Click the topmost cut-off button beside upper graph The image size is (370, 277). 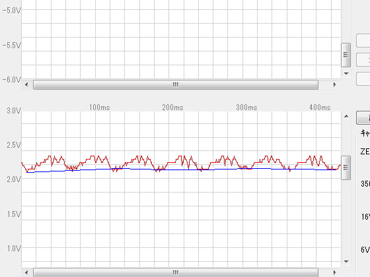tap(363, 41)
